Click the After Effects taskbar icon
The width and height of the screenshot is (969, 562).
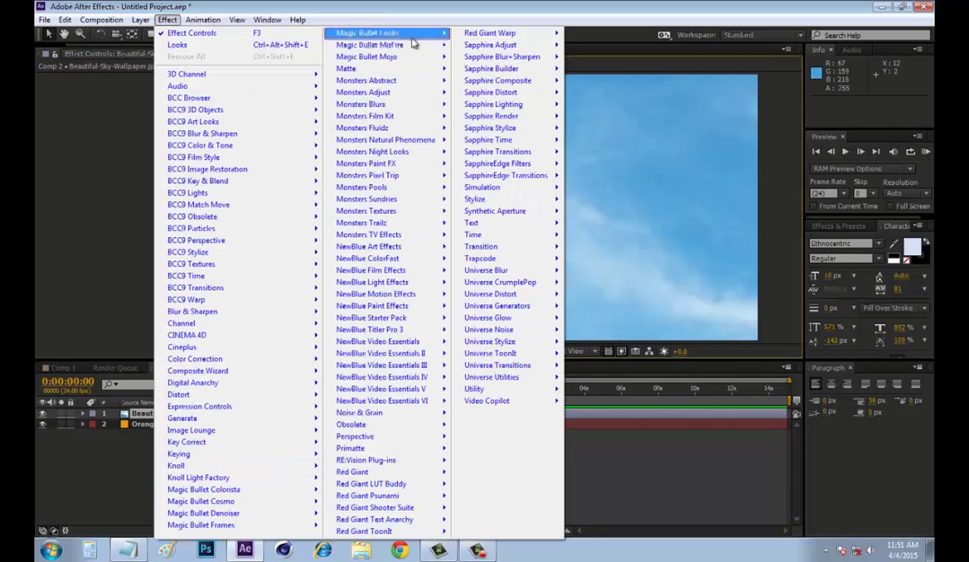pyautogui.click(x=245, y=549)
